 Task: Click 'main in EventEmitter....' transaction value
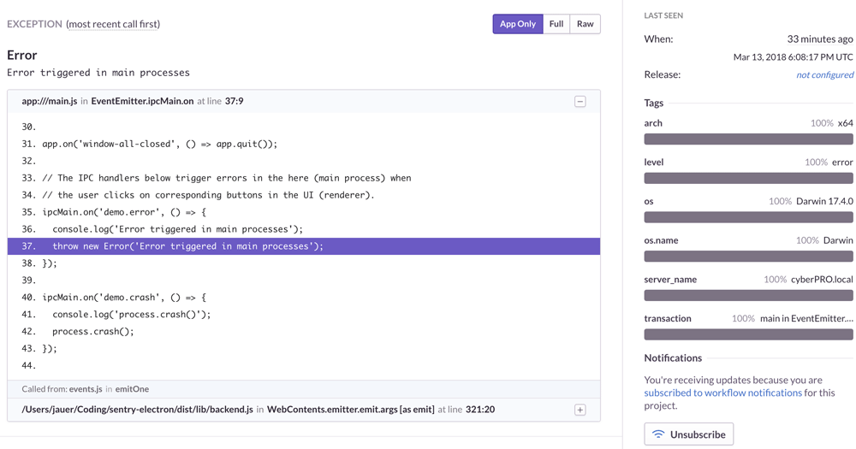tap(806, 319)
